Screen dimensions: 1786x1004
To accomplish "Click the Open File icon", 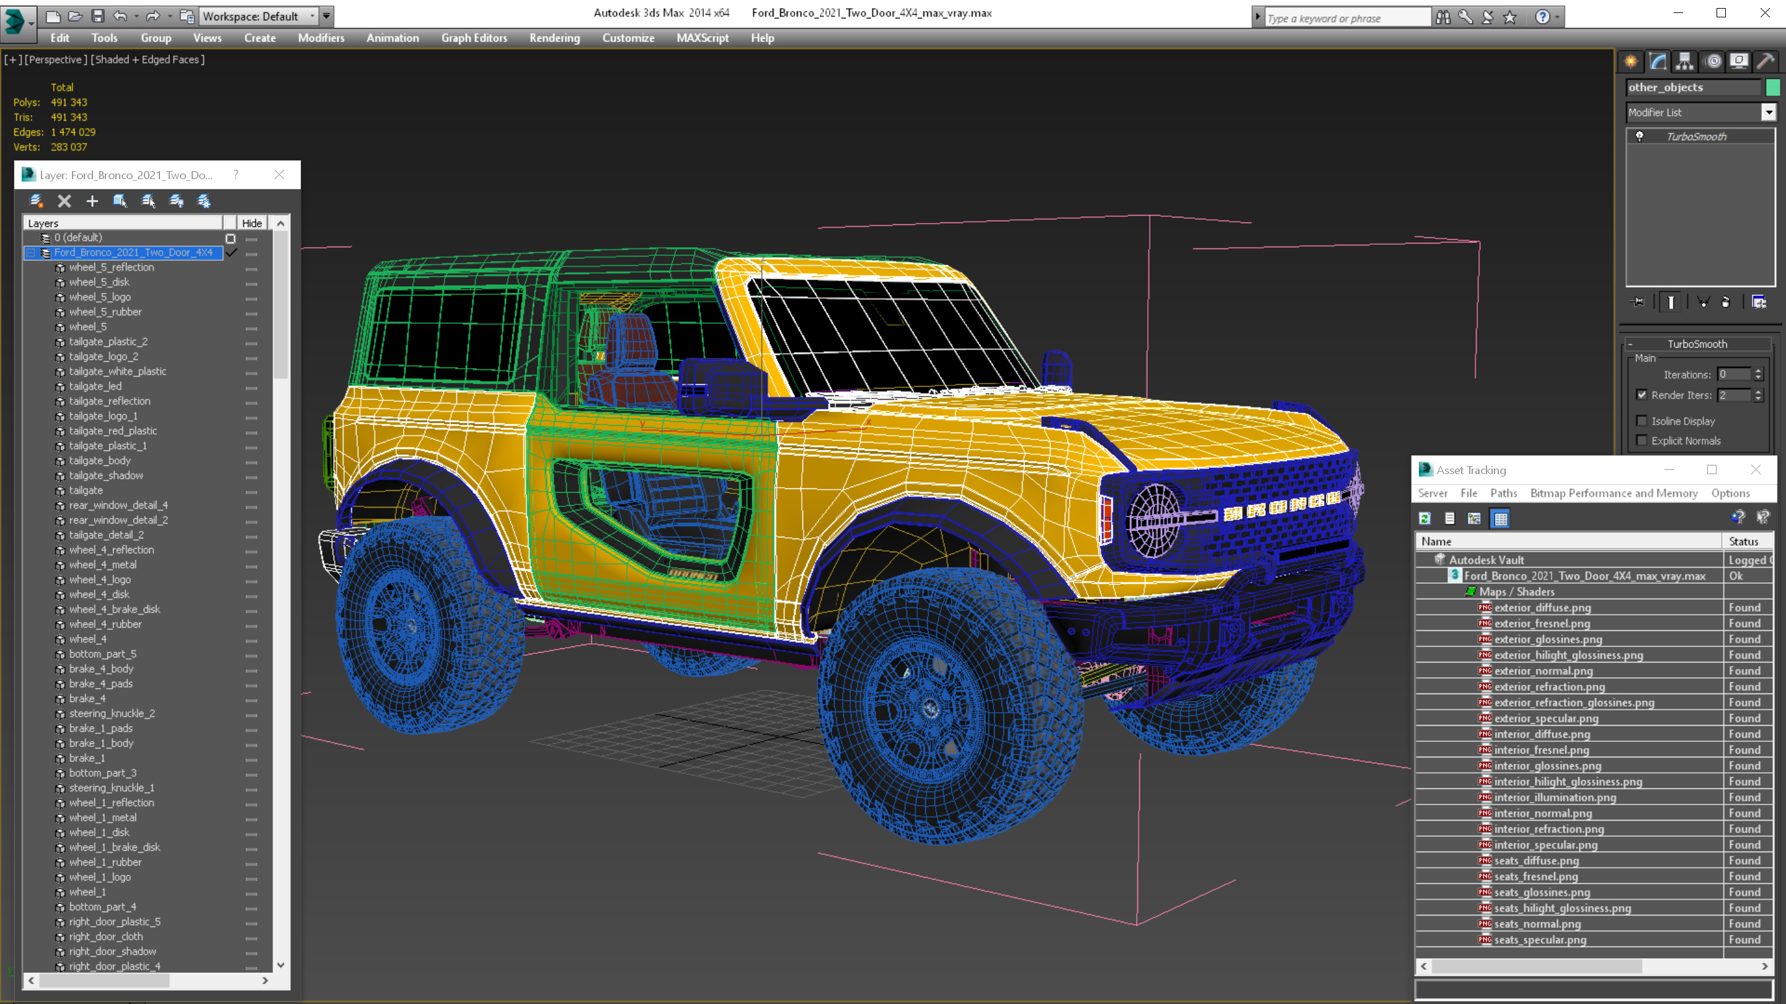I will 76,16.
